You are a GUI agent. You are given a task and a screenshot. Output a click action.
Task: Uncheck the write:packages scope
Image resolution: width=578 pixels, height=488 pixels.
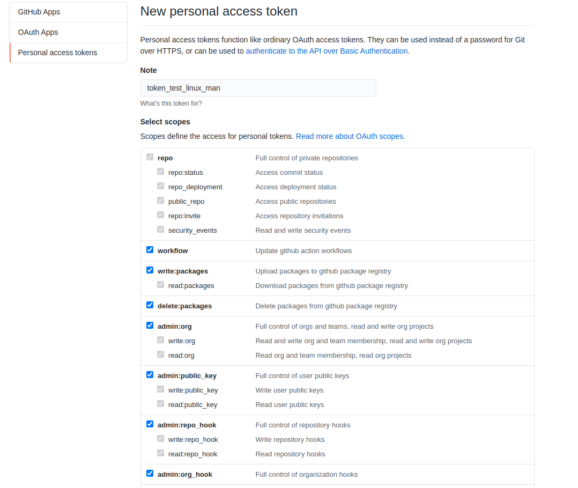(x=150, y=270)
